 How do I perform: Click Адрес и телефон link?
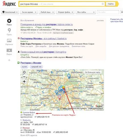pyautogui.click(x=44, y=27)
